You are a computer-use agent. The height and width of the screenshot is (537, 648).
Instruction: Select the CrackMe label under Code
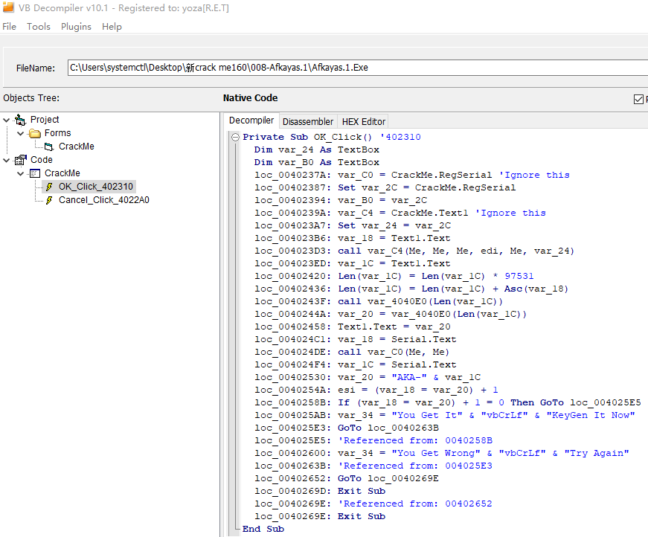pos(62,173)
